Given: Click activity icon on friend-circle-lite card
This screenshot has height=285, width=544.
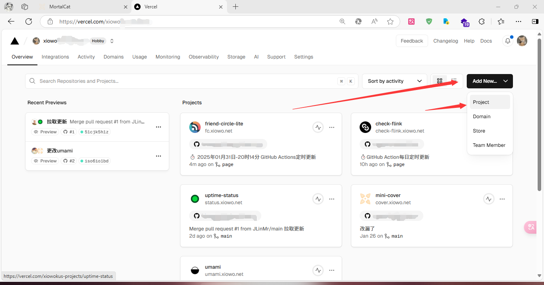Looking at the screenshot, I should pos(318,127).
